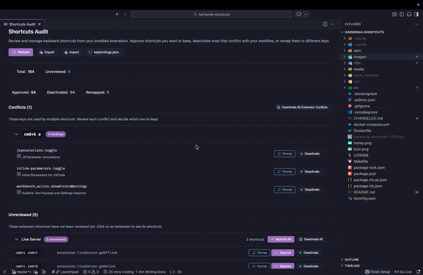
Task: Click the graph icon in status bar
Action: click(44, 272)
